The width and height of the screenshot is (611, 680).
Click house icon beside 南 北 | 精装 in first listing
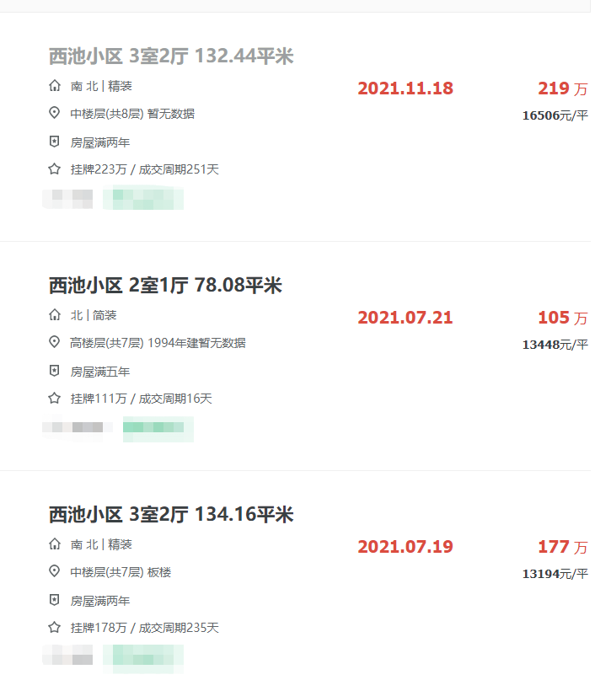tap(55, 86)
